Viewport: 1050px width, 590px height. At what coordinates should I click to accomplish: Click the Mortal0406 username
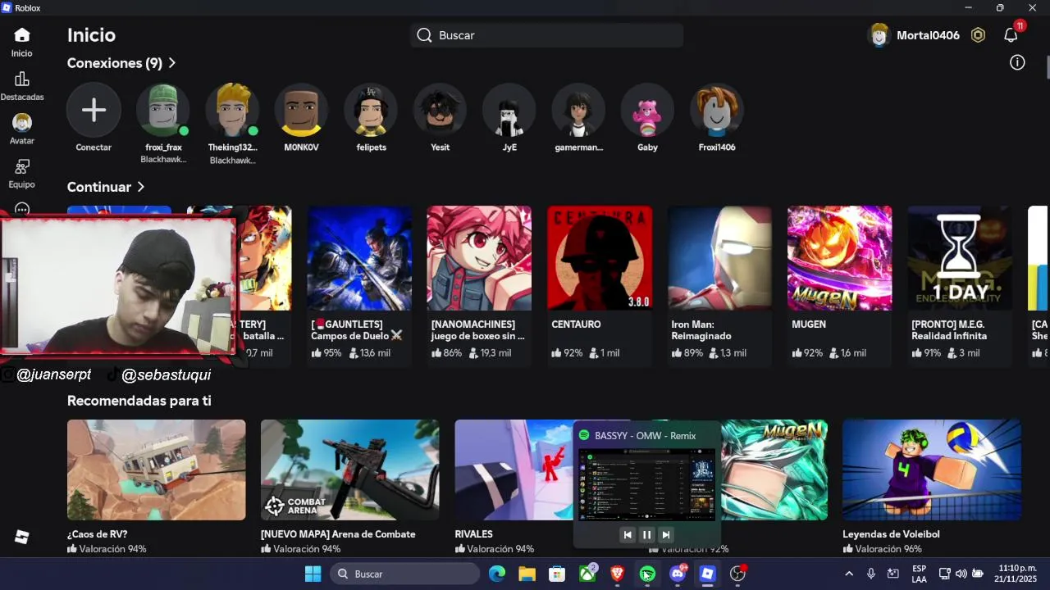click(928, 35)
